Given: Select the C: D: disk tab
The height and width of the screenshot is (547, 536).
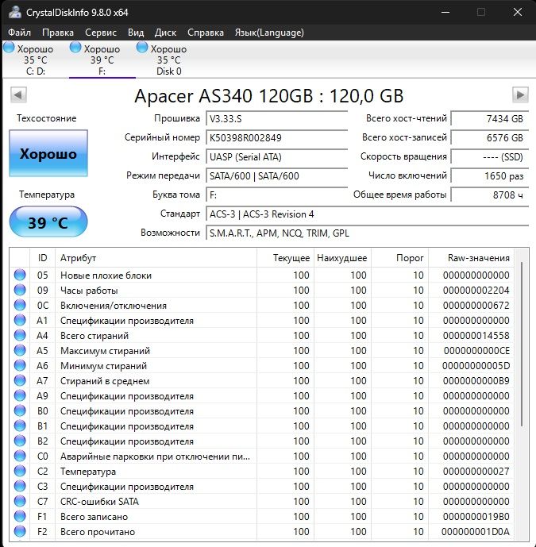Looking at the screenshot, I should 36,60.
